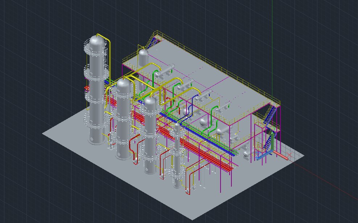
Task: Select the blue staircase at the platform's top-left corner
Action: 152,43
